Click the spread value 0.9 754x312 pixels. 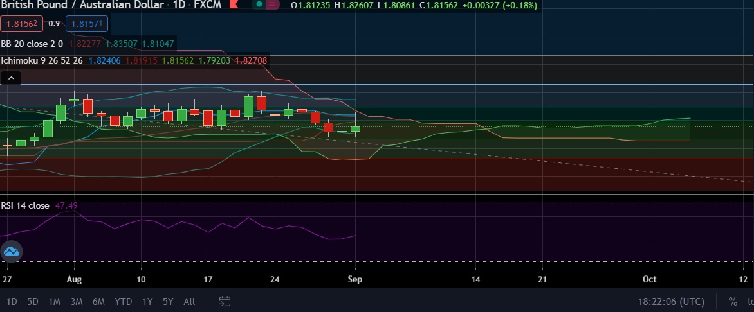coord(54,24)
